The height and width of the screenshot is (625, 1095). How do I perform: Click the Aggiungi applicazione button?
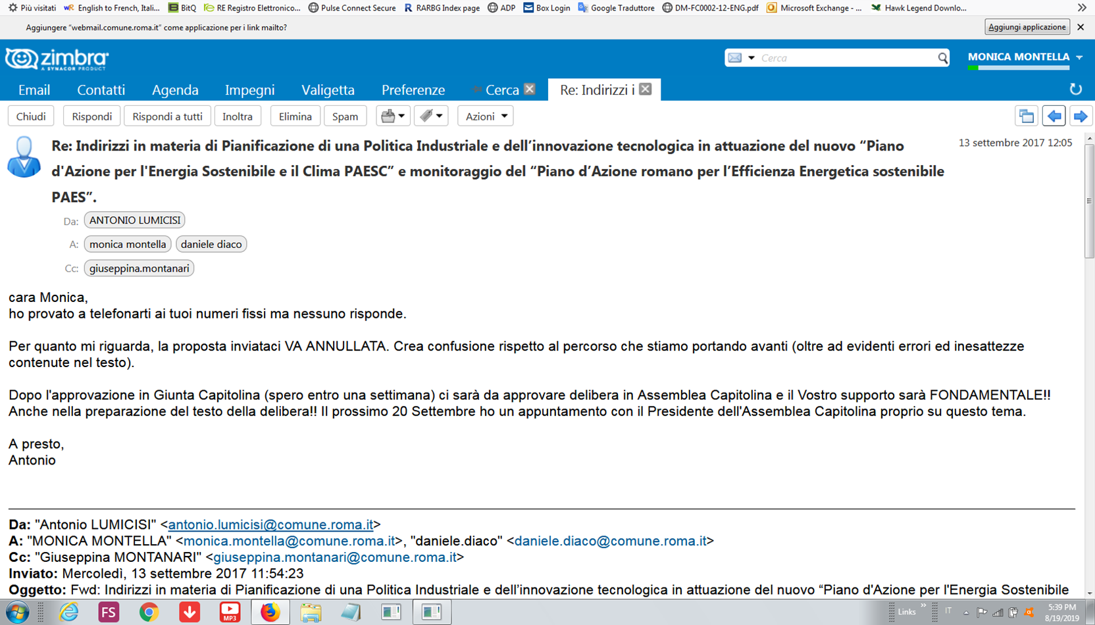pyautogui.click(x=1027, y=27)
